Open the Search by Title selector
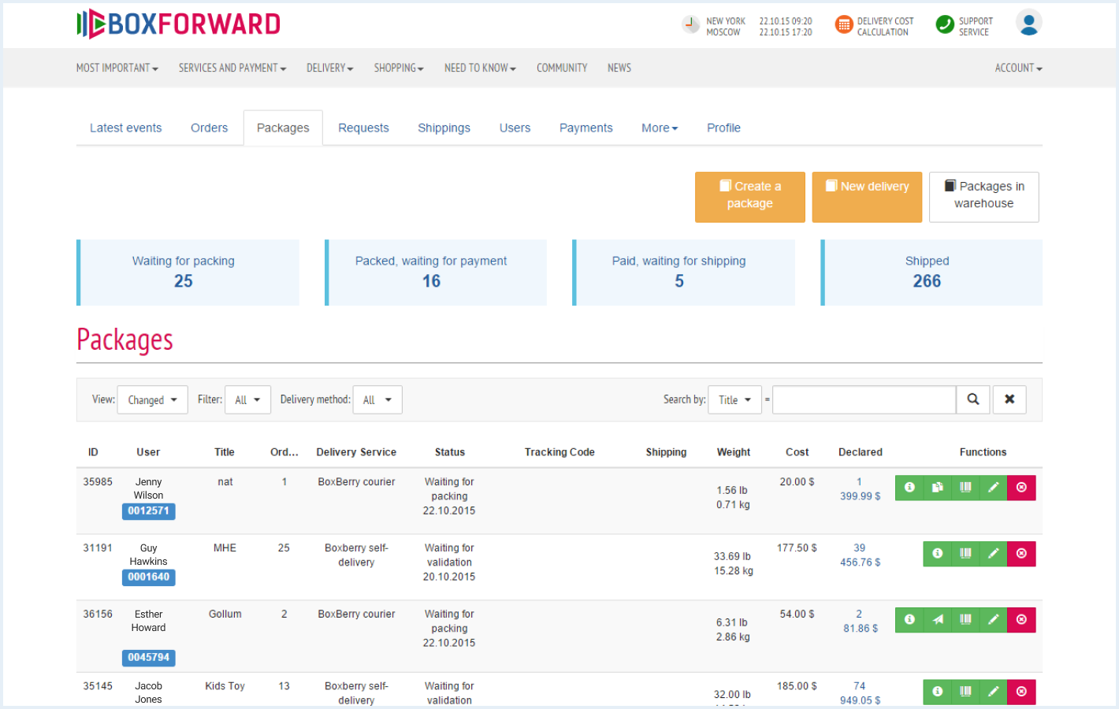This screenshot has height=709, width=1119. coord(734,399)
